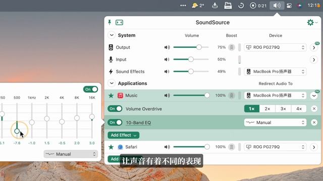Mute the Safari app speaker icon

pyautogui.click(x=167, y=147)
